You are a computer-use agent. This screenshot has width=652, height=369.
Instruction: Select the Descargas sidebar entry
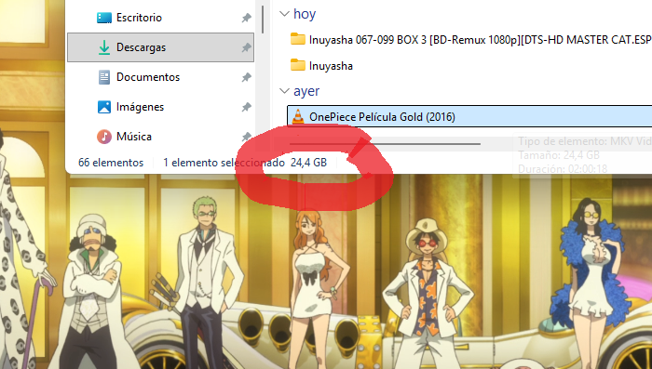pyautogui.click(x=160, y=47)
